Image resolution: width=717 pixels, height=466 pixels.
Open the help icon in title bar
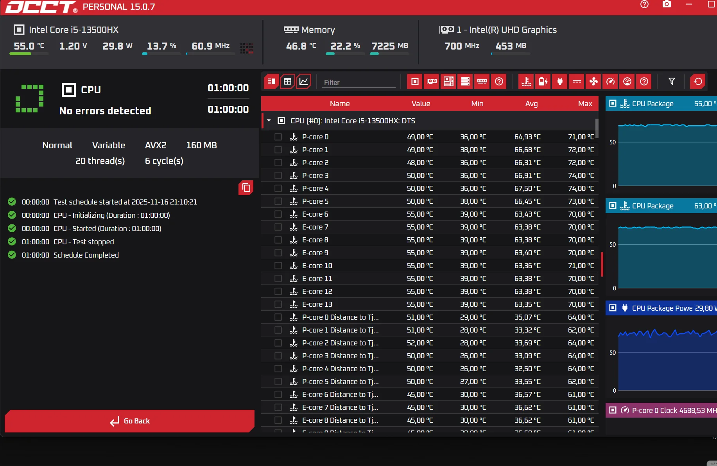(644, 4)
